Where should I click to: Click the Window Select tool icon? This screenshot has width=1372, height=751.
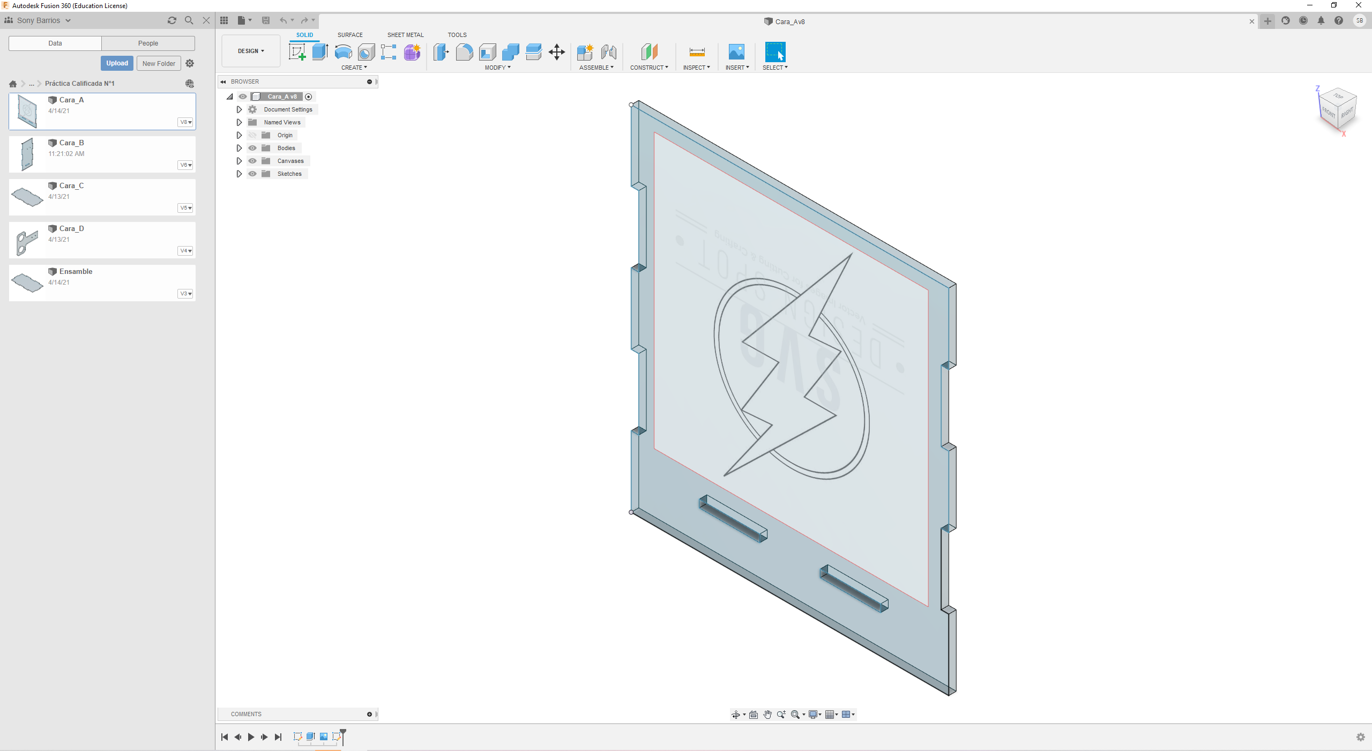point(775,52)
